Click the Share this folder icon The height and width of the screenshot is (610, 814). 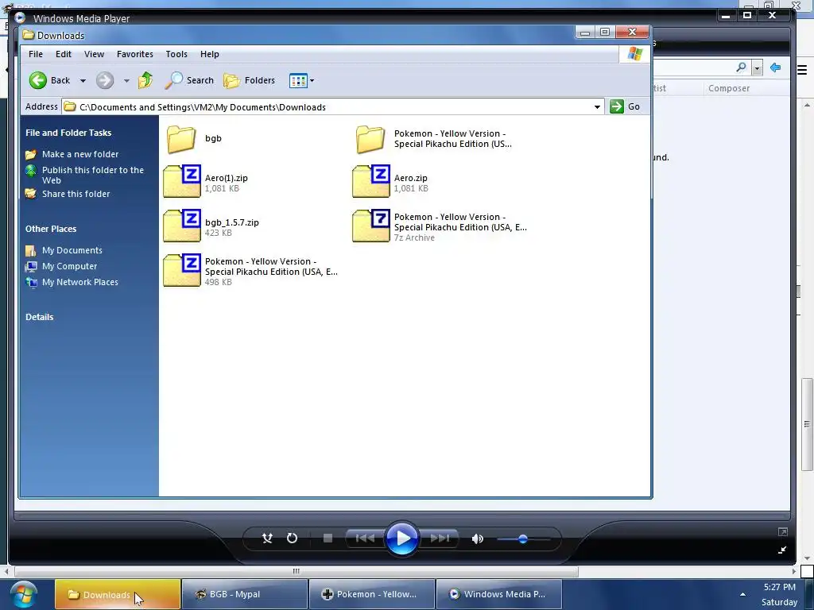click(x=31, y=194)
